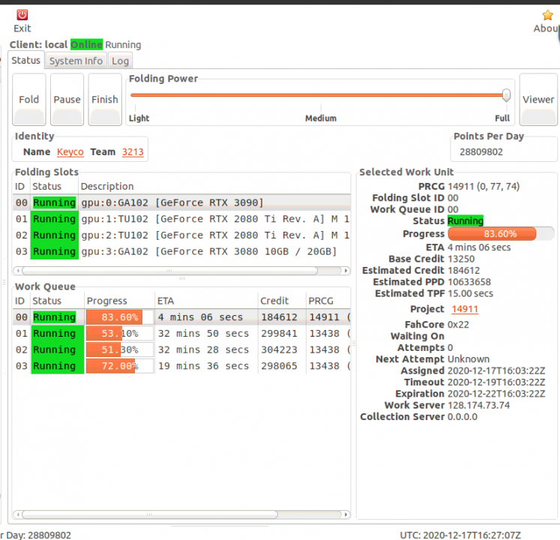Screen dimensions: 560x540
Task: Open the team 3213 link
Action: click(x=133, y=152)
